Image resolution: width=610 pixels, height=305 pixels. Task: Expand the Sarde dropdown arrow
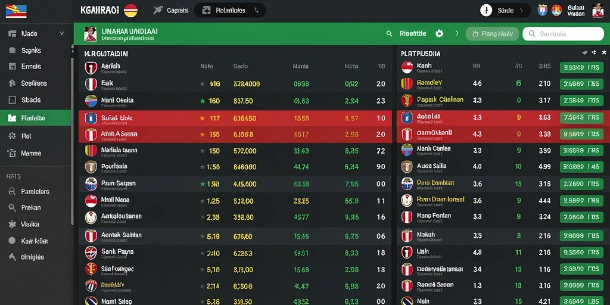522,11
